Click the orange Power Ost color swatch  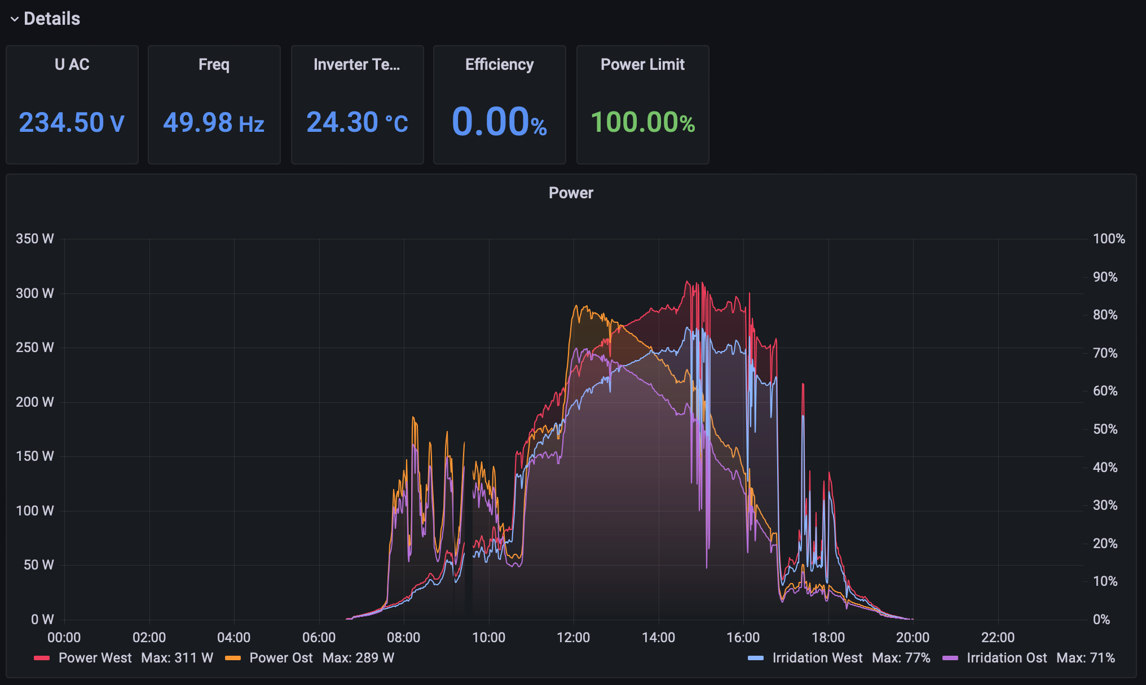coord(233,658)
